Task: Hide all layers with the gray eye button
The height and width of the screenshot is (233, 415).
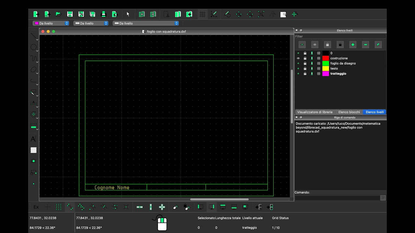Action: [x=315, y=45]
